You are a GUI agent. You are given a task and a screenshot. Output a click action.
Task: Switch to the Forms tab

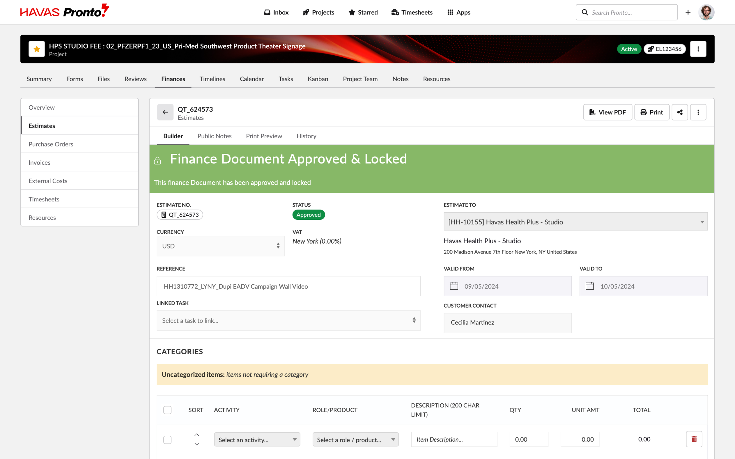(x=74, y=79)
